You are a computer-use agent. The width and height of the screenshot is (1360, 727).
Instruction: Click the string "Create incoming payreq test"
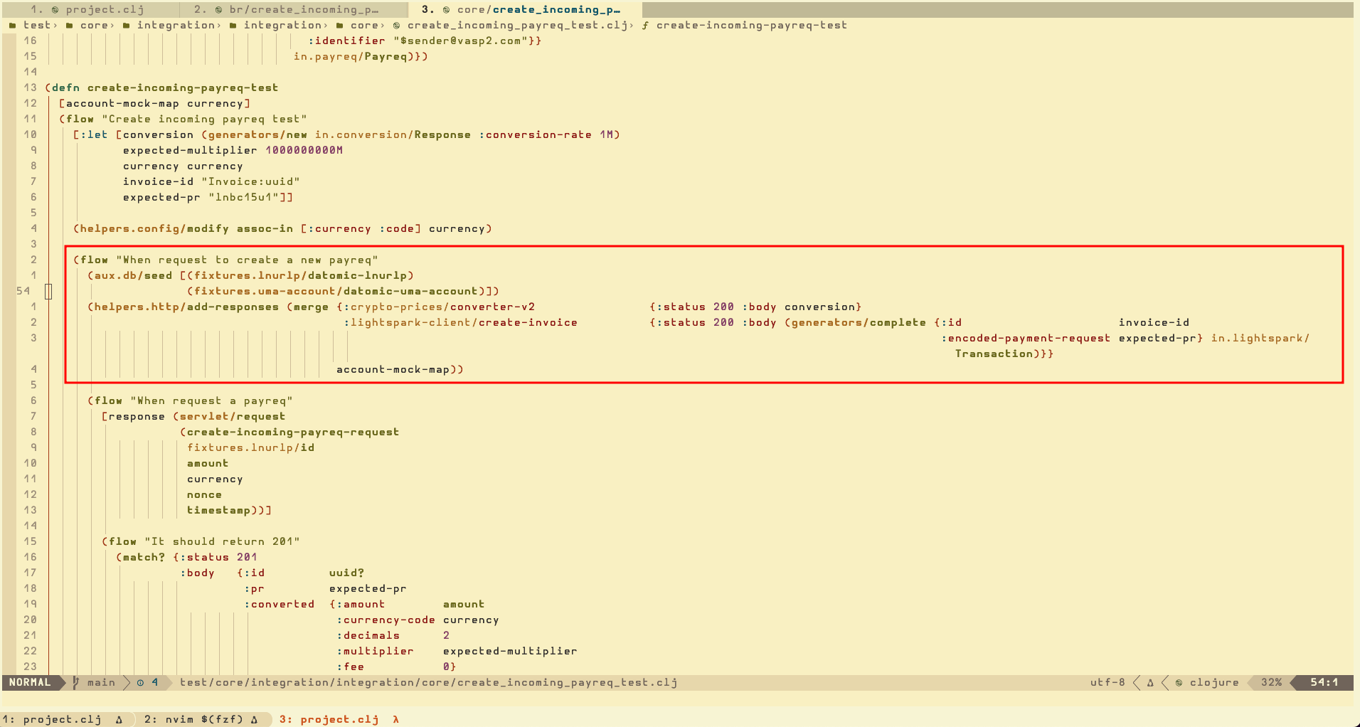tap(204, 120)
